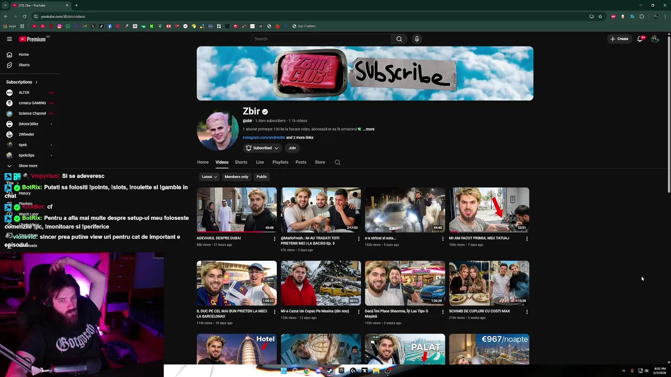Open Chrome extensions puzzle icon
671x377 pixels.
coord(642,16)
